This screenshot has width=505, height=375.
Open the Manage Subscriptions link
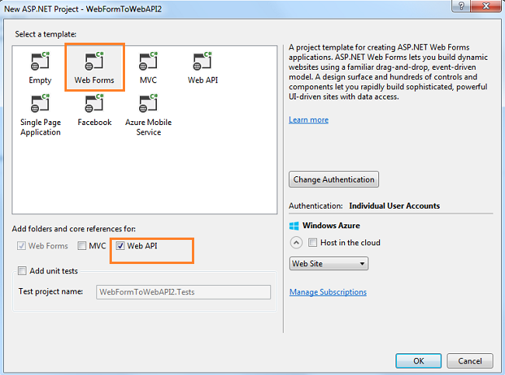tap(328, 293)
